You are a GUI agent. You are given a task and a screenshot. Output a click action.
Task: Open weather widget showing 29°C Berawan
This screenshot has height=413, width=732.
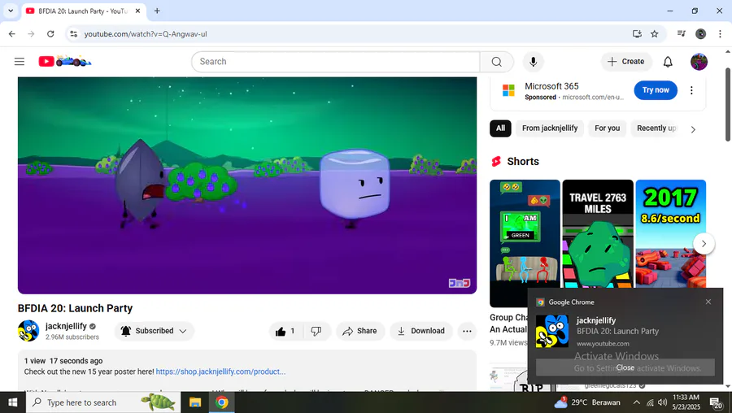(x=587, y=402)
